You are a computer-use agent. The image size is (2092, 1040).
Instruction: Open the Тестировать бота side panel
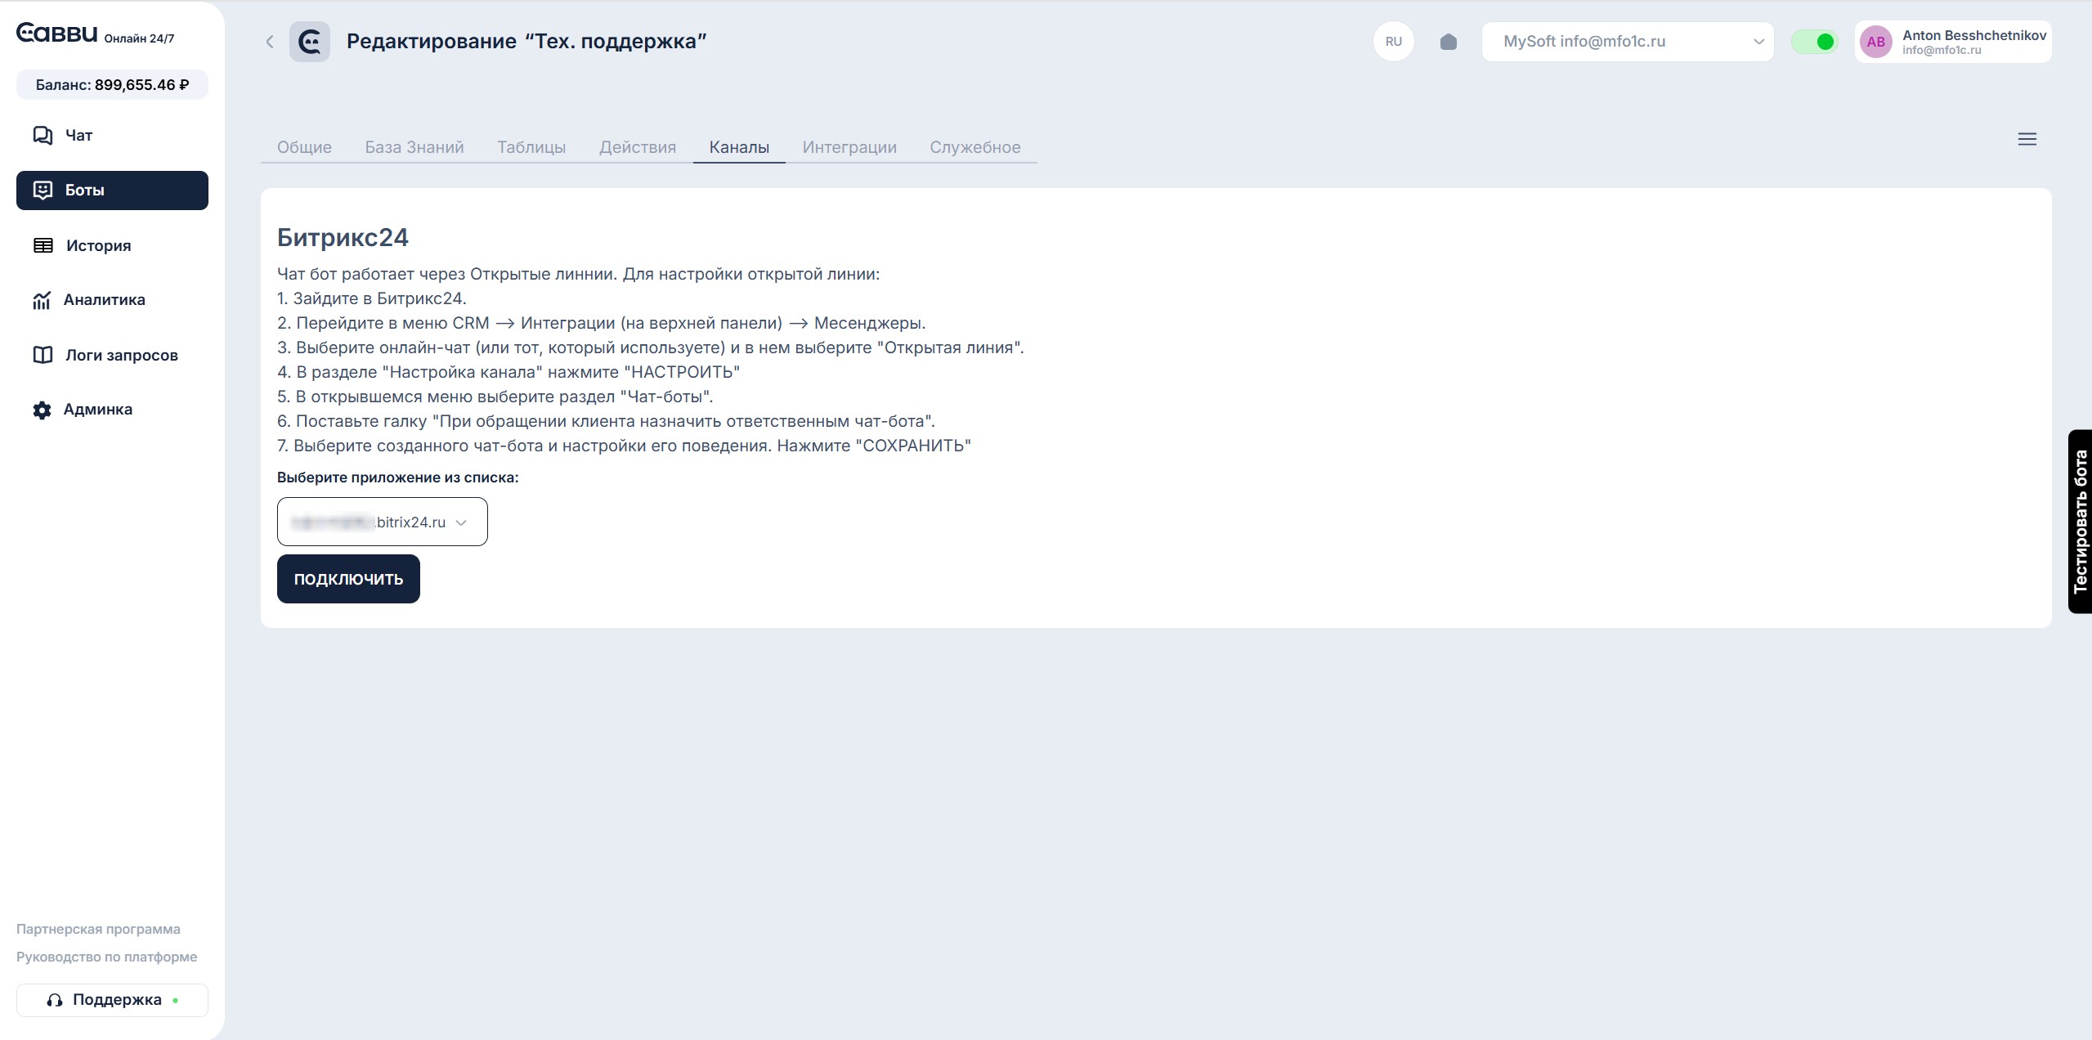(x=2080, y=522)
